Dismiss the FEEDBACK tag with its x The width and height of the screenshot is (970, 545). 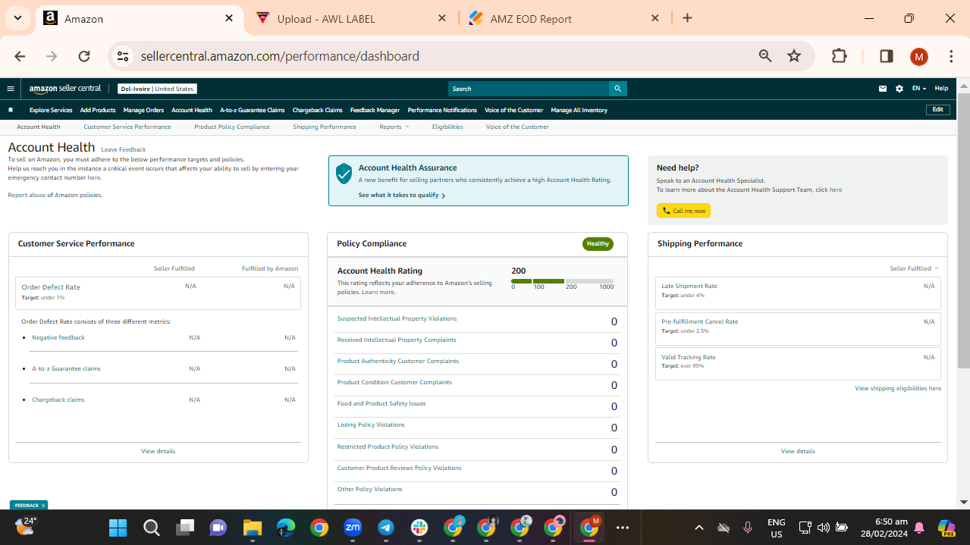click(x=43, y=505)
